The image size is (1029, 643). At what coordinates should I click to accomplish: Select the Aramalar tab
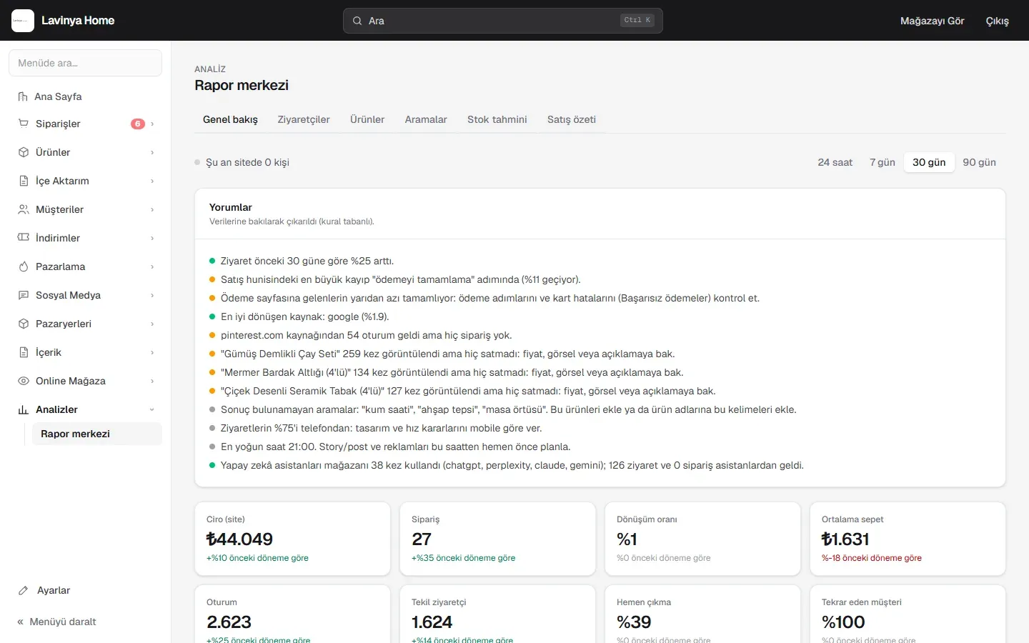[x=426, y=119]
